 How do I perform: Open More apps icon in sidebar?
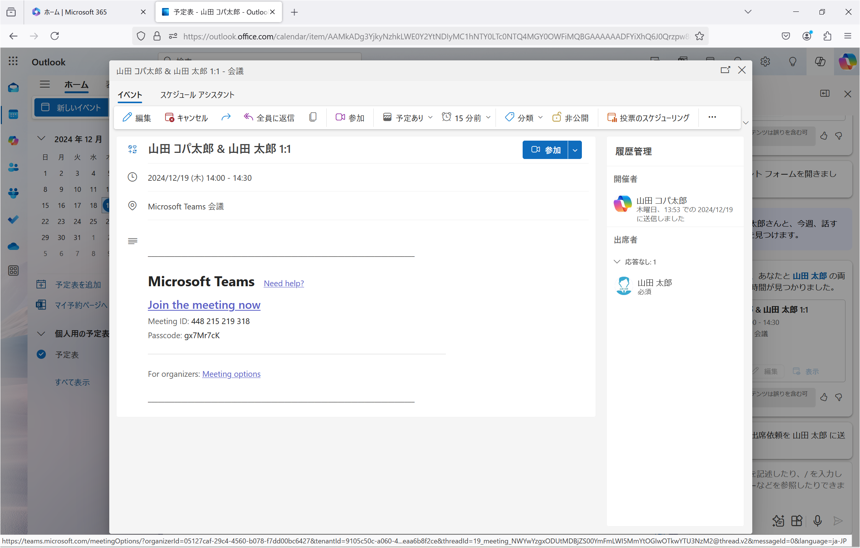click(13, 271)
